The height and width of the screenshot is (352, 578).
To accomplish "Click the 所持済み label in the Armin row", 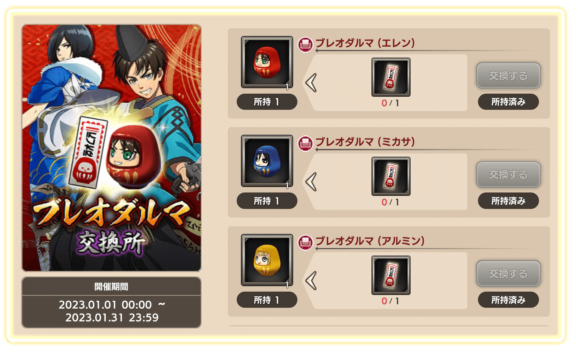I will 508,300.
